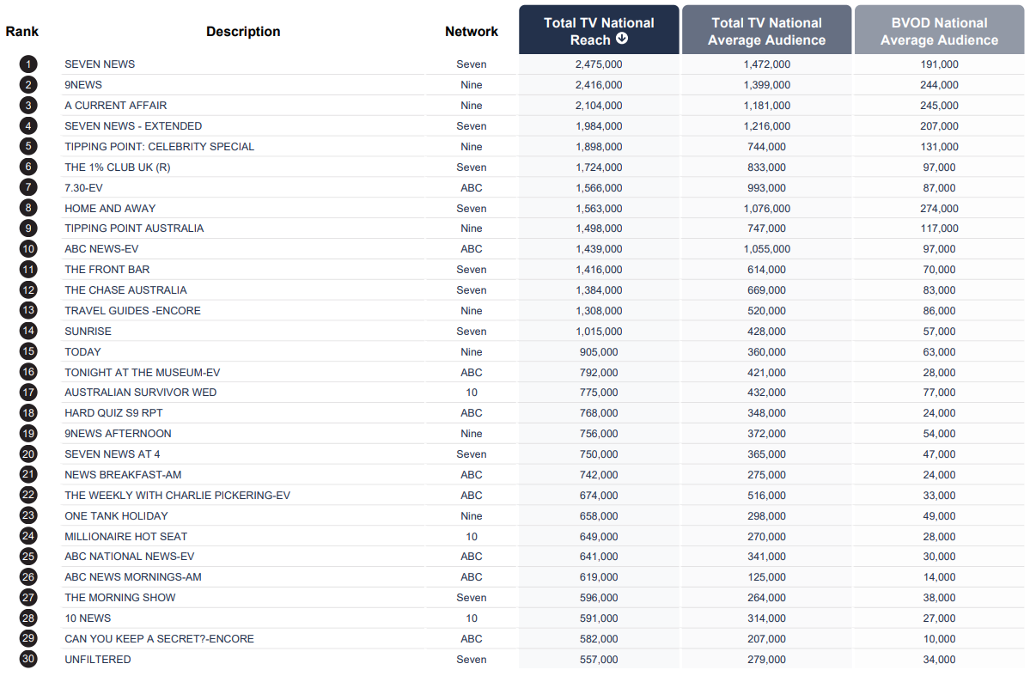The width and height of the screenshot is (1030, 682).
Task: Click the rank 26 circle badge
Action: point(29,577)
